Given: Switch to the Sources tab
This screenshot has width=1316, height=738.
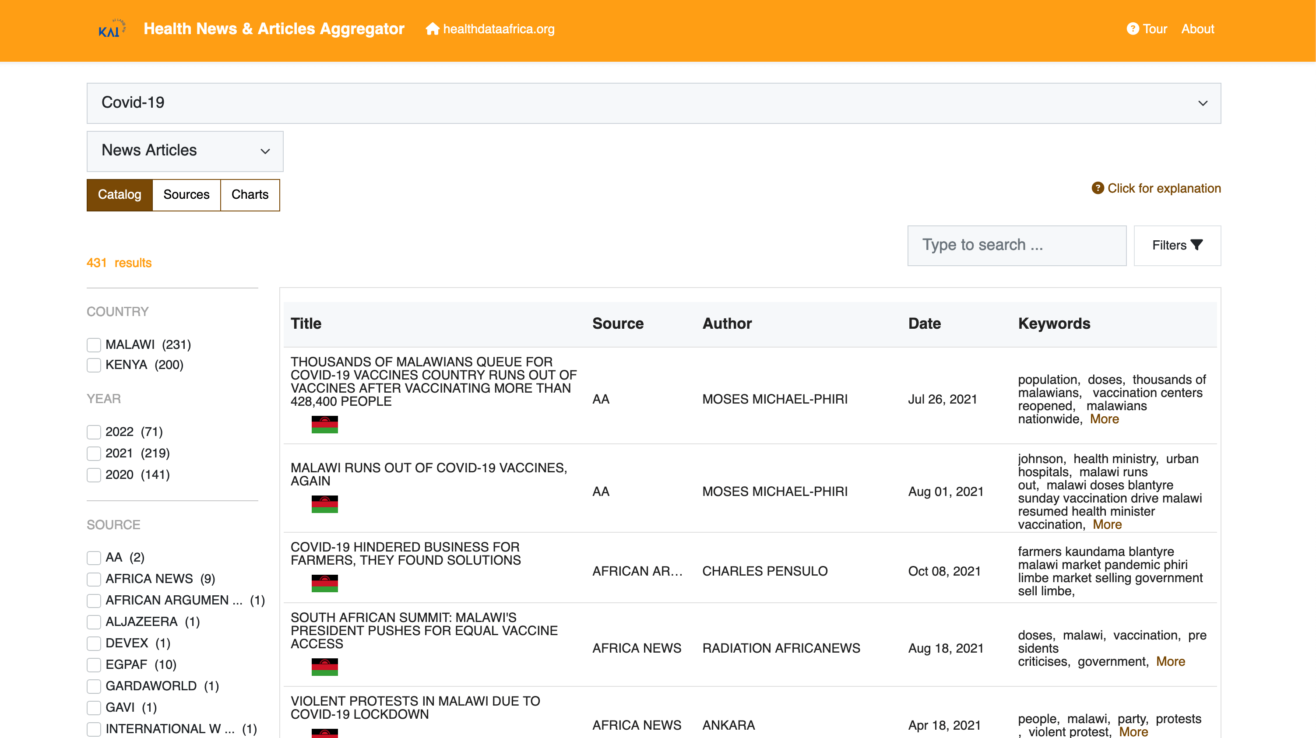Looking at the screenshot, I should (186, 195).
